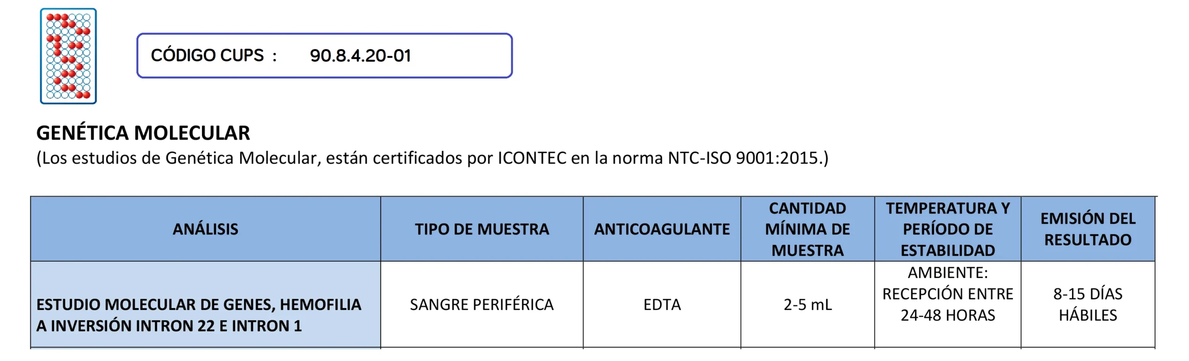Click the ANTICOAGULANTE column header
The image size is (1189, 361).
(x=662, y=229)
